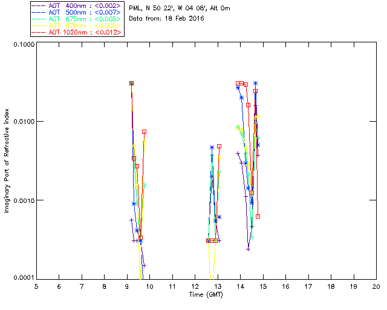Click the x-axis tick label 5

point(36,286)
